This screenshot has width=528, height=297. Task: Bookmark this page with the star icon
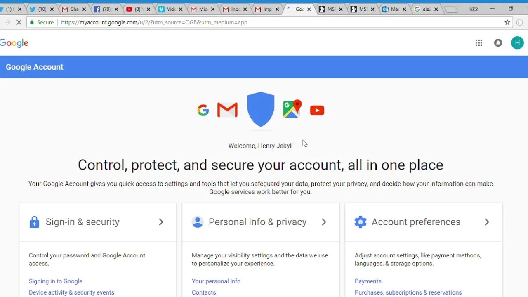tap(507, 22)
